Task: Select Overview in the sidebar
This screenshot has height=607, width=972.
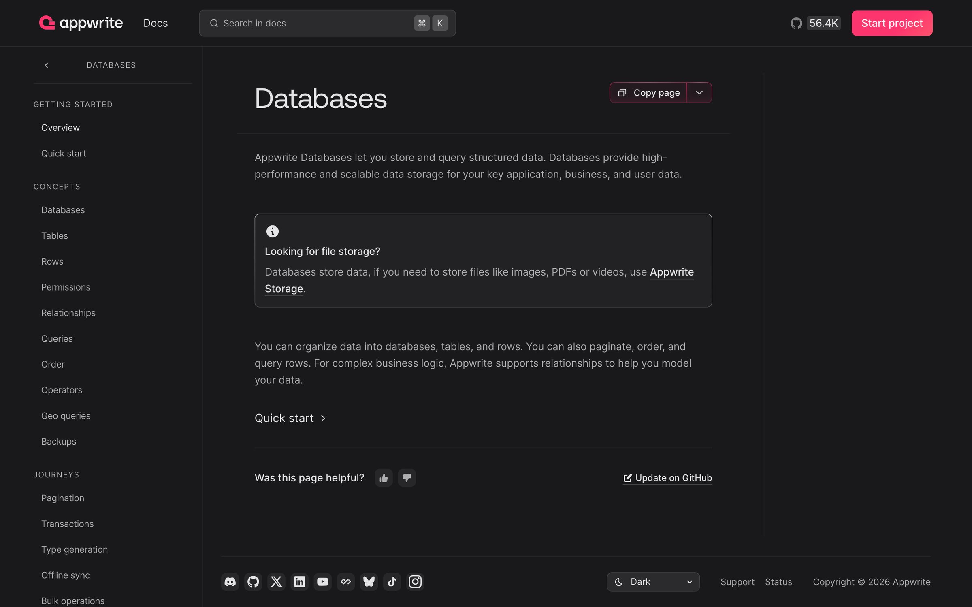Action: (x=60, y=128)
